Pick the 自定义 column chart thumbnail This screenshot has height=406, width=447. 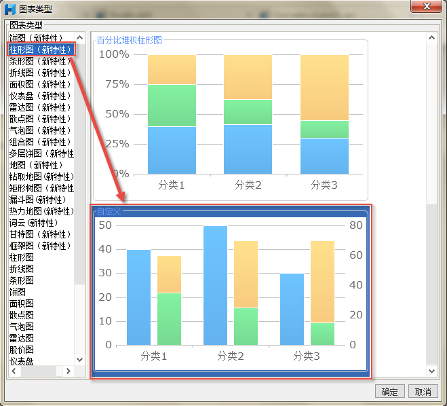(231, 291)
